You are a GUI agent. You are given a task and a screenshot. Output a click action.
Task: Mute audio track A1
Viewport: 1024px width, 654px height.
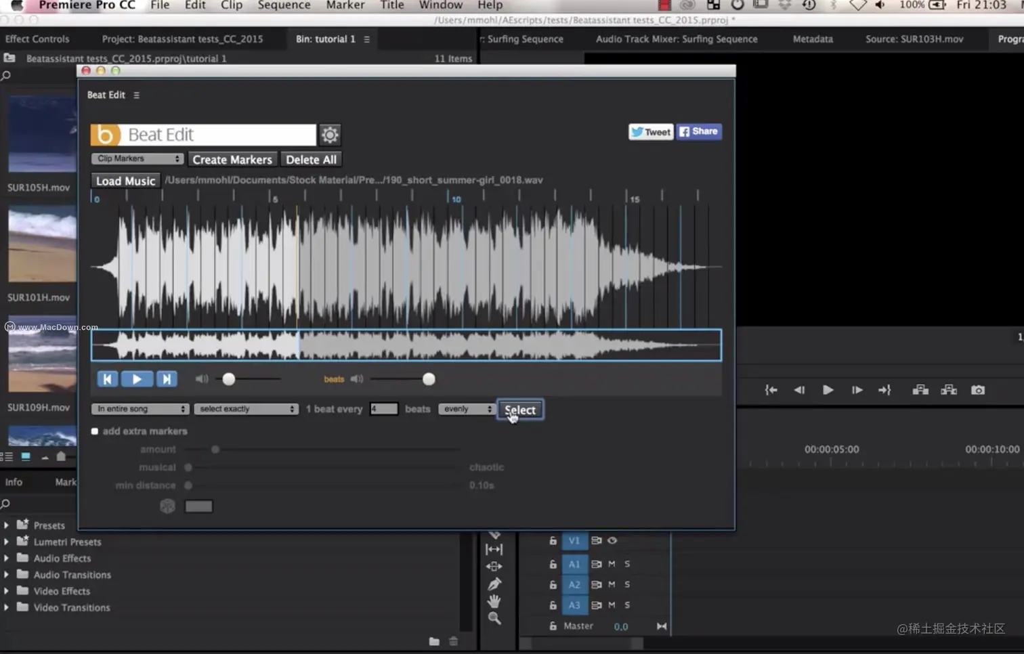612,564
